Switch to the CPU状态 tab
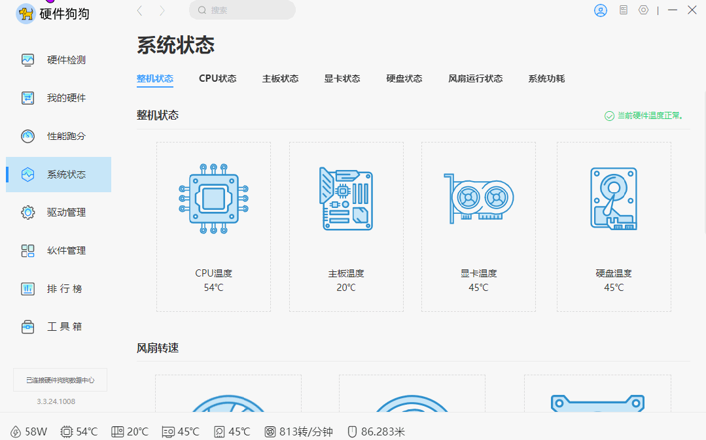The image size is (706, 440). [x=217, y=78]
